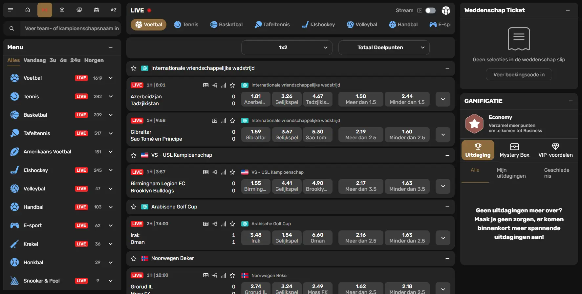
Task: Open the Totaal Doelpunten dropdown
Action: click(x=384, y=48)
